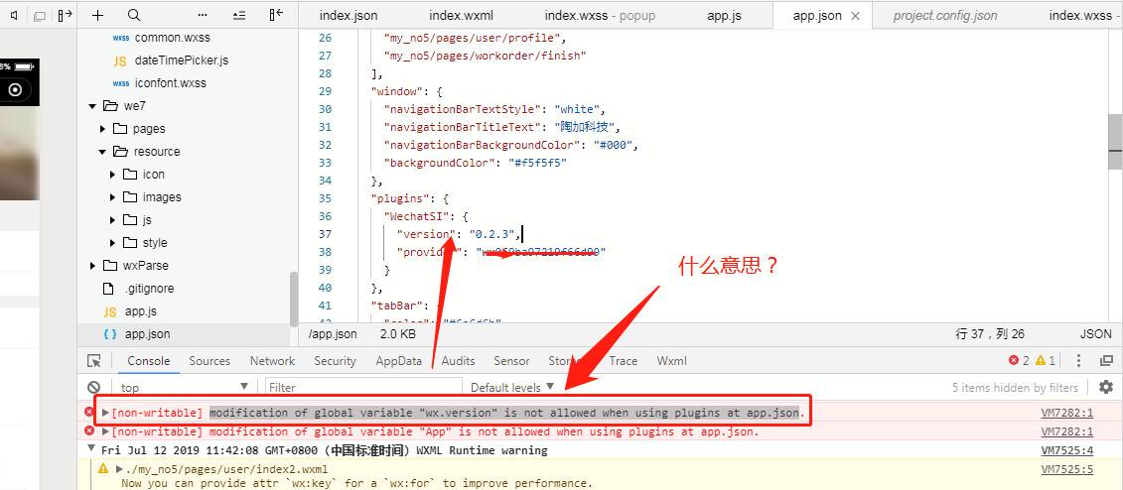The height and width of the screenshot is (490, 1123).
Task: Switch to index.wxss popup tab
Action: coord(600,15)
